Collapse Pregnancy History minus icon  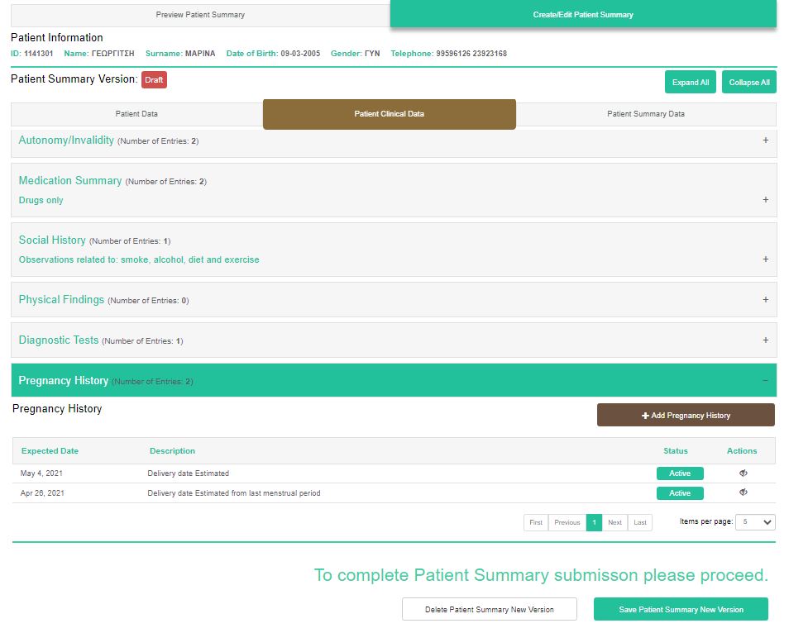pos(765,380)
